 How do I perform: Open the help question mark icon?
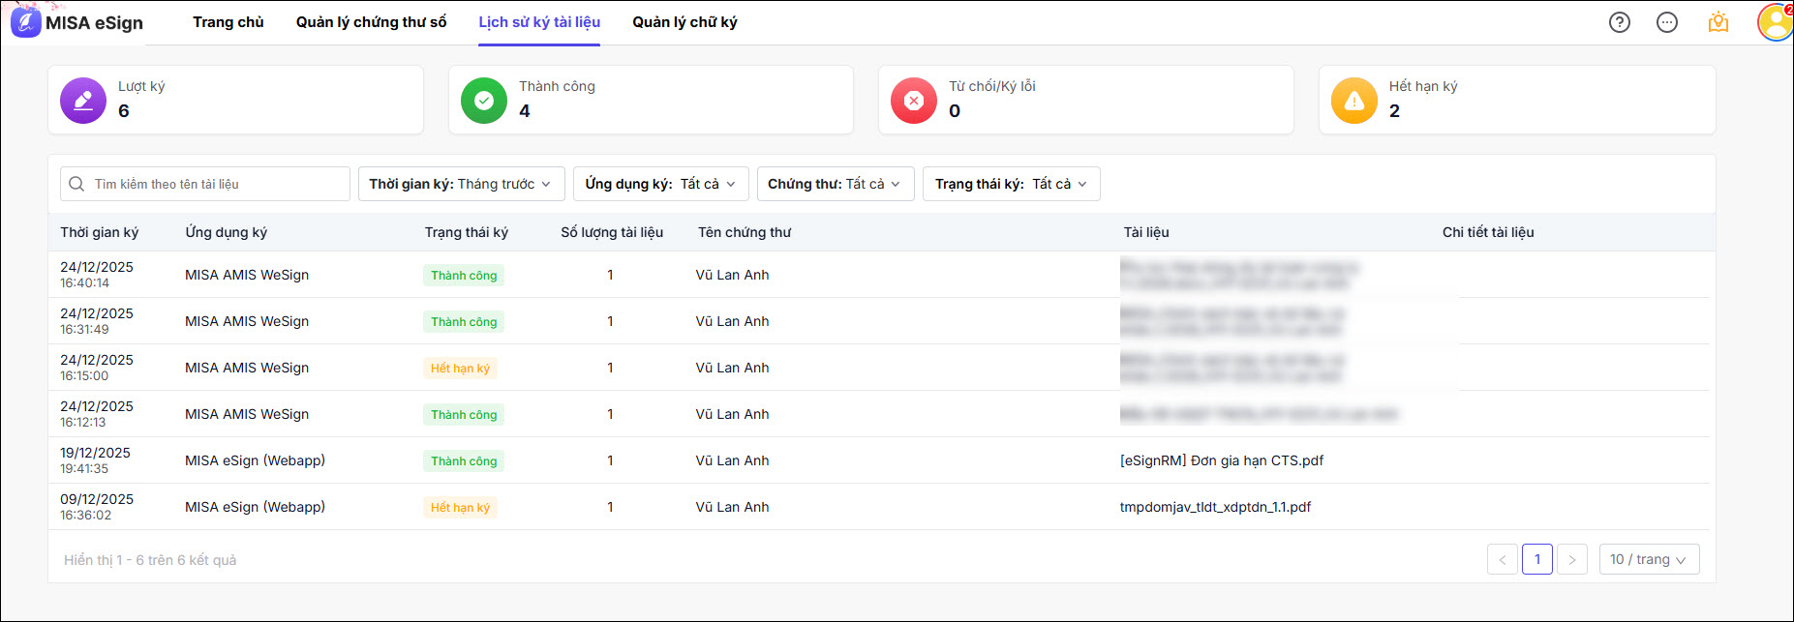point(1619,22)
